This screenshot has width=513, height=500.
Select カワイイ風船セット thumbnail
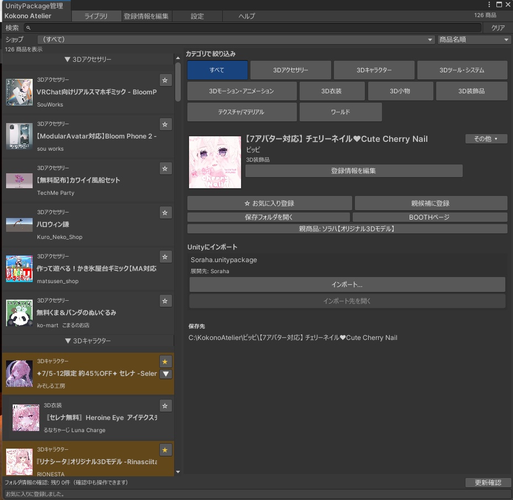coord(19,181)
